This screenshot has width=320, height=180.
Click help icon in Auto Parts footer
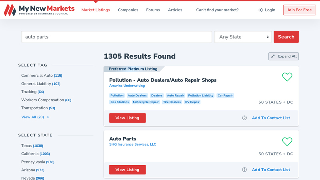[x=244, y=170]
